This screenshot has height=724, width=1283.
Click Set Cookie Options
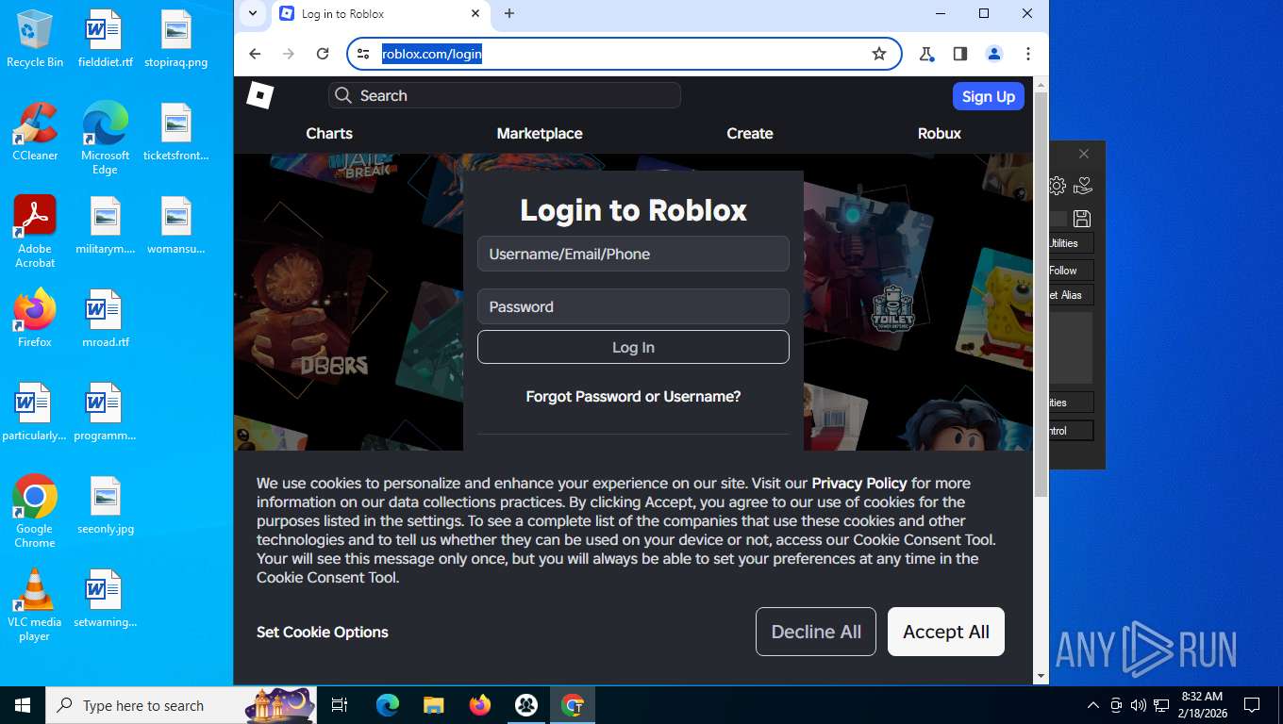pyautogui.click(x=323, y=633)
